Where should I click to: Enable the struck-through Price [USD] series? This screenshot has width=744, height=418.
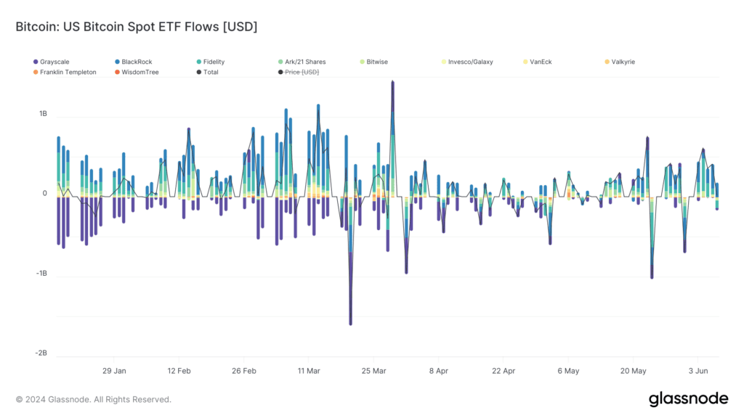click(x=299, y=73)
